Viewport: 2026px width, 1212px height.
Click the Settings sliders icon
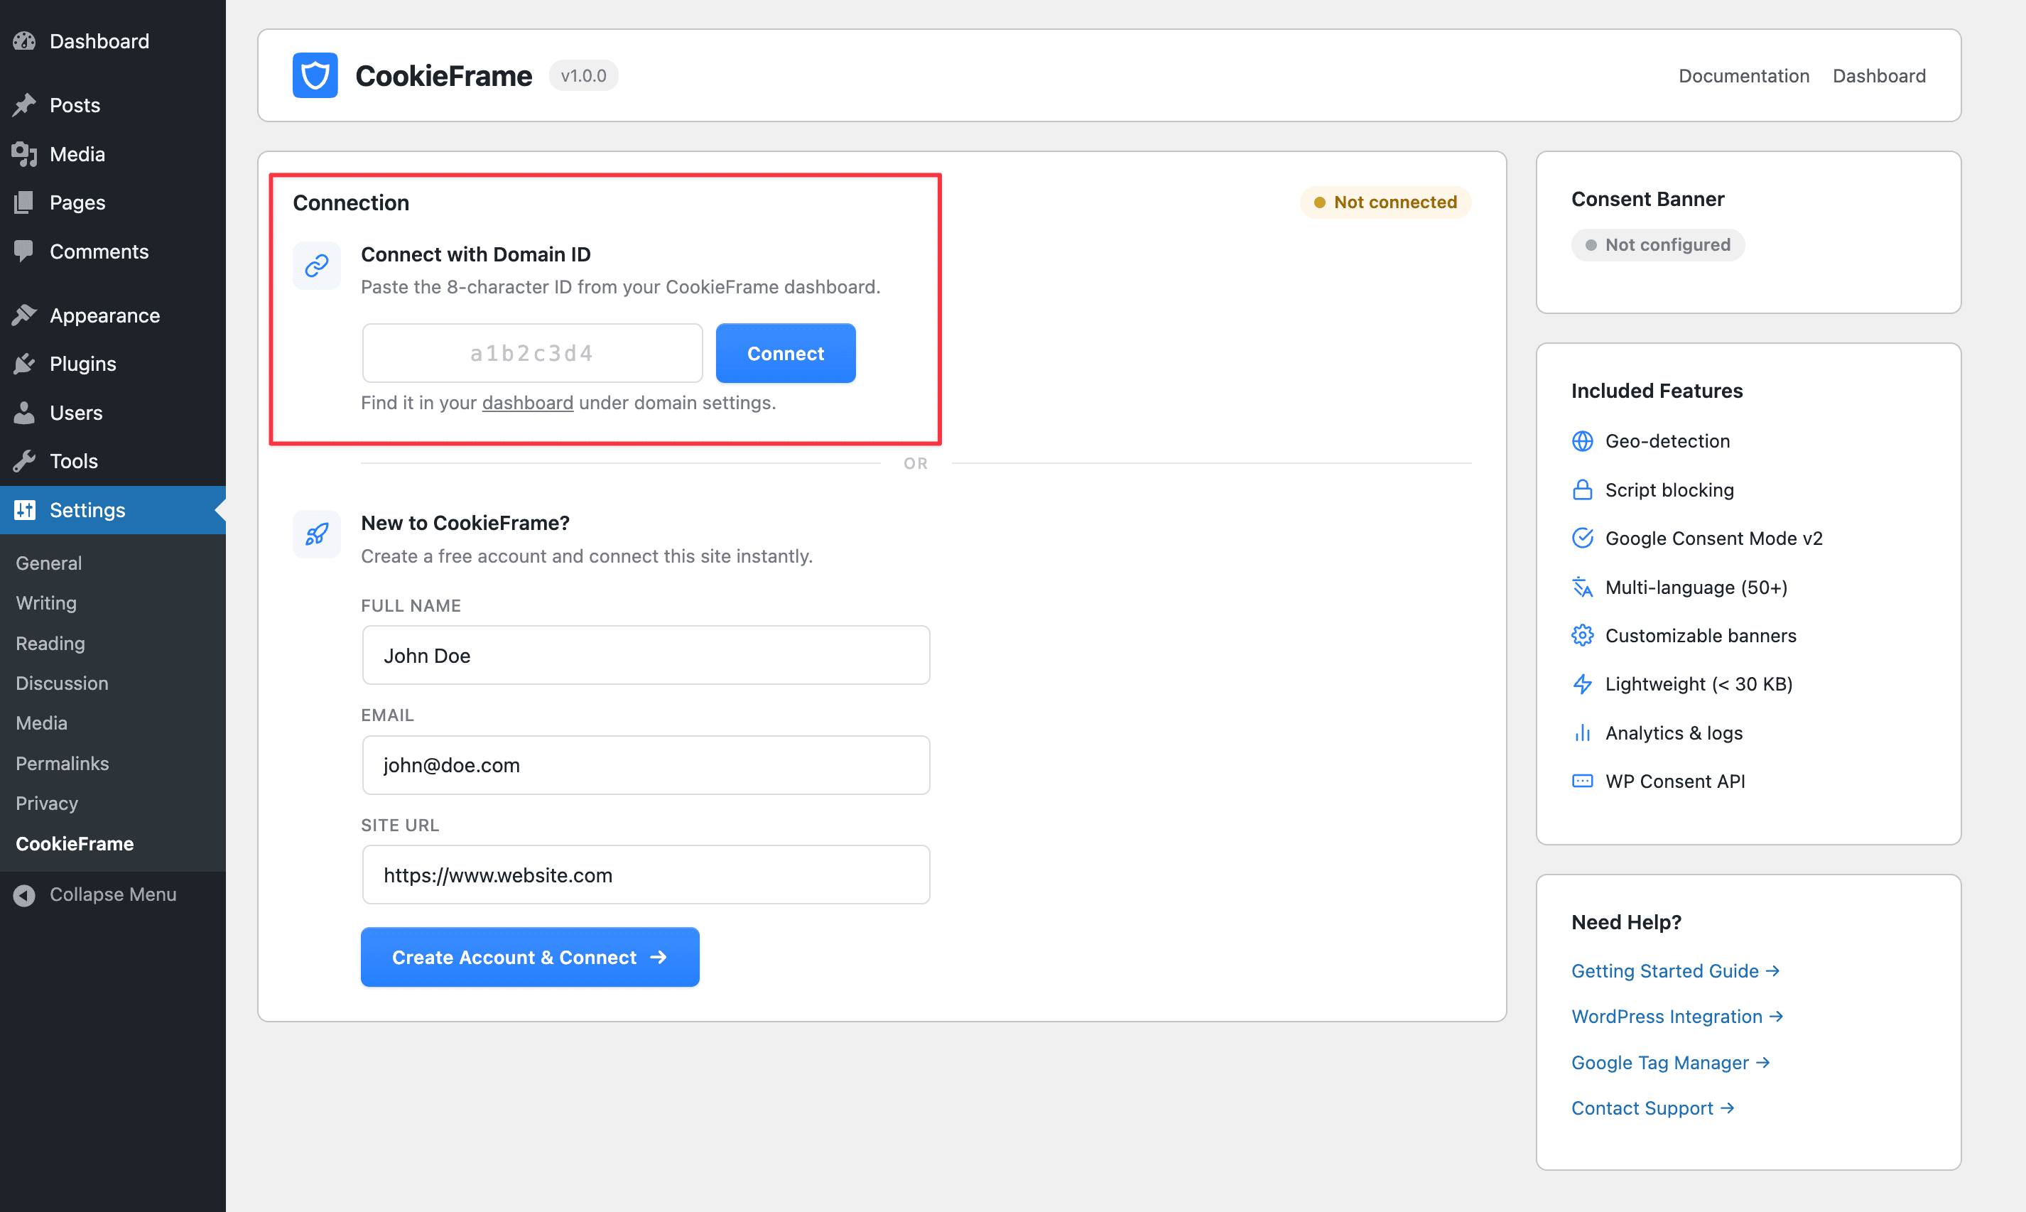click(x=24, y=509)
